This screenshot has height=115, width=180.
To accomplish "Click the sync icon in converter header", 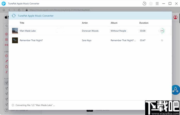I will tap(14, 16).
